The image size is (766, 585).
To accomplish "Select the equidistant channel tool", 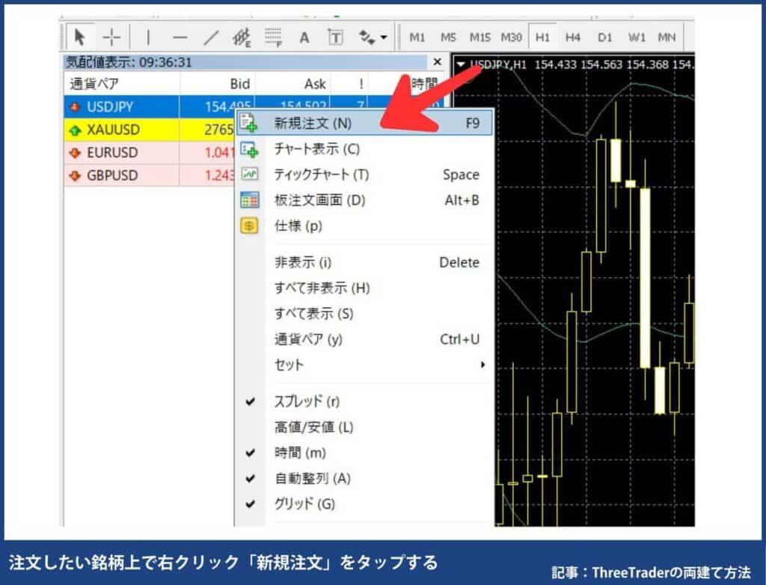I will [x=242, y=37].
